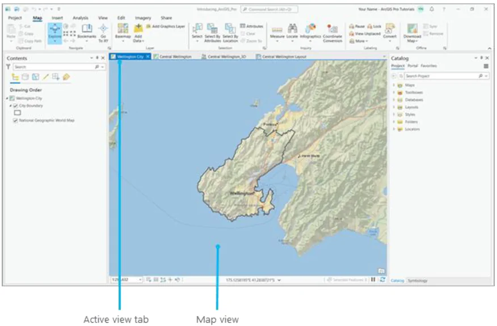Screen dimensions: 497x326
Task: Click the Lock labels icon
Action: tap(370, 26)
